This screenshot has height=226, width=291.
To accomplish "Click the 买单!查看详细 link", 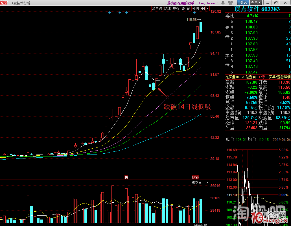I will [x=280, y=77].
